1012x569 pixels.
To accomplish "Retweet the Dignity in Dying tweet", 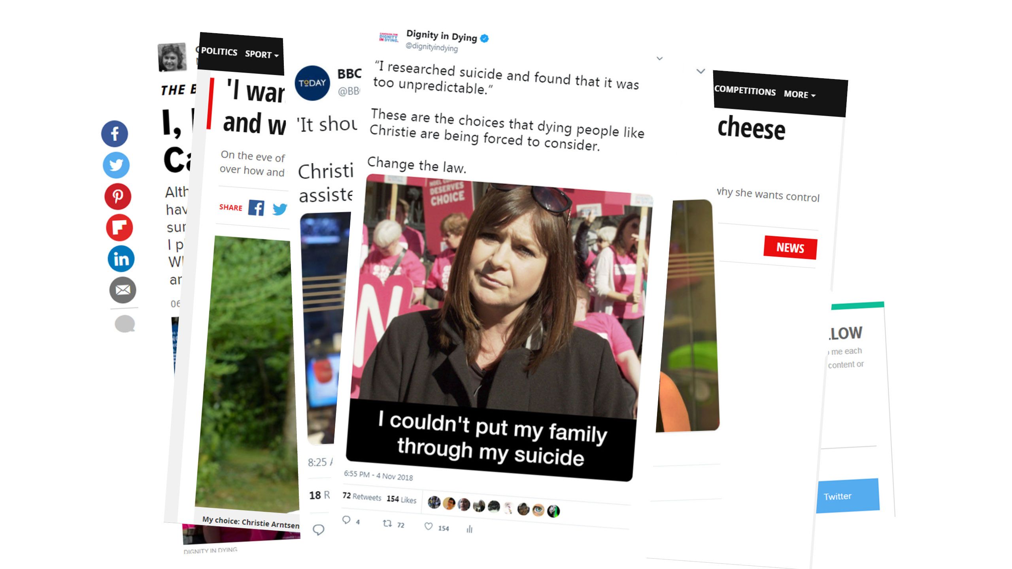I will (x=387, y=524).
